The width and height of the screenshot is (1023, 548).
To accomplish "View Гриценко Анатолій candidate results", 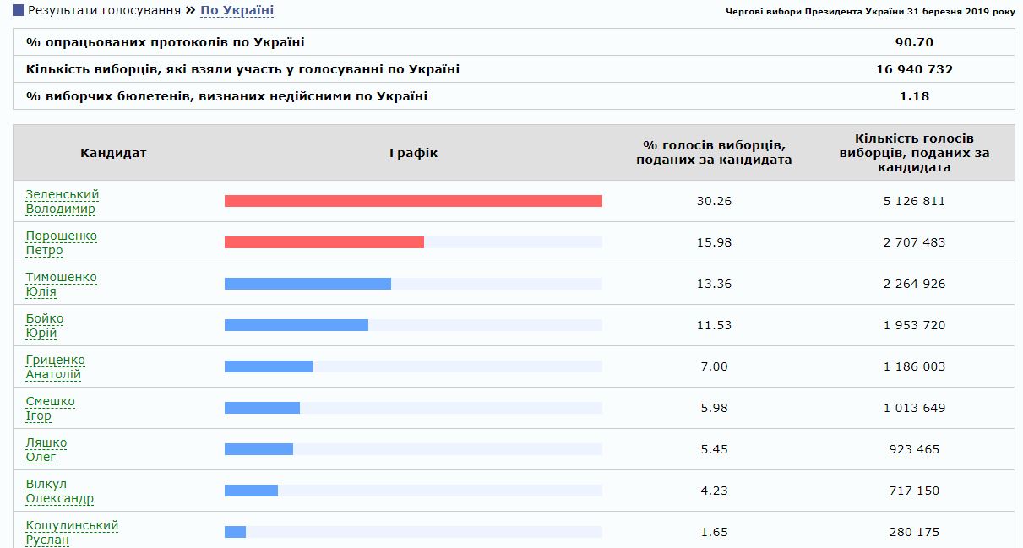I will tap(55, 366).
